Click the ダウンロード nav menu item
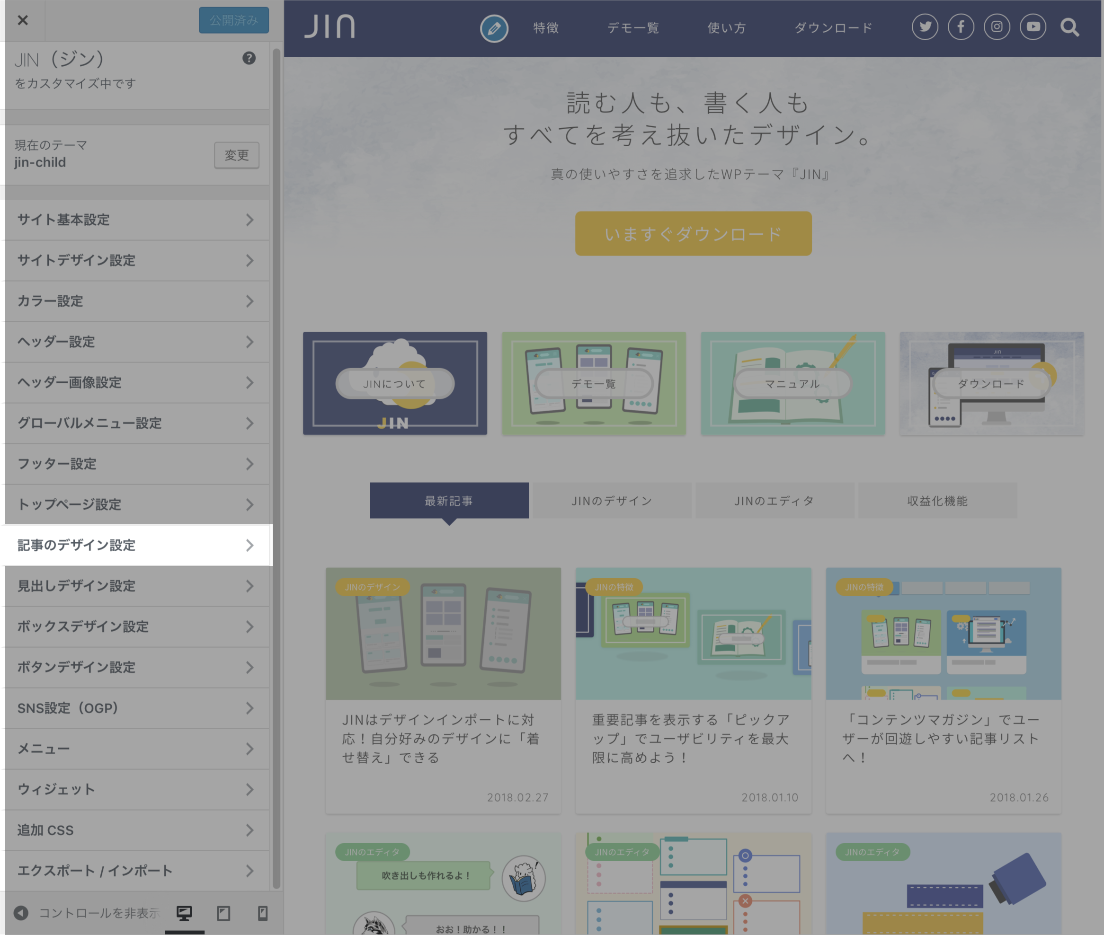 click(x=833, y=27)
